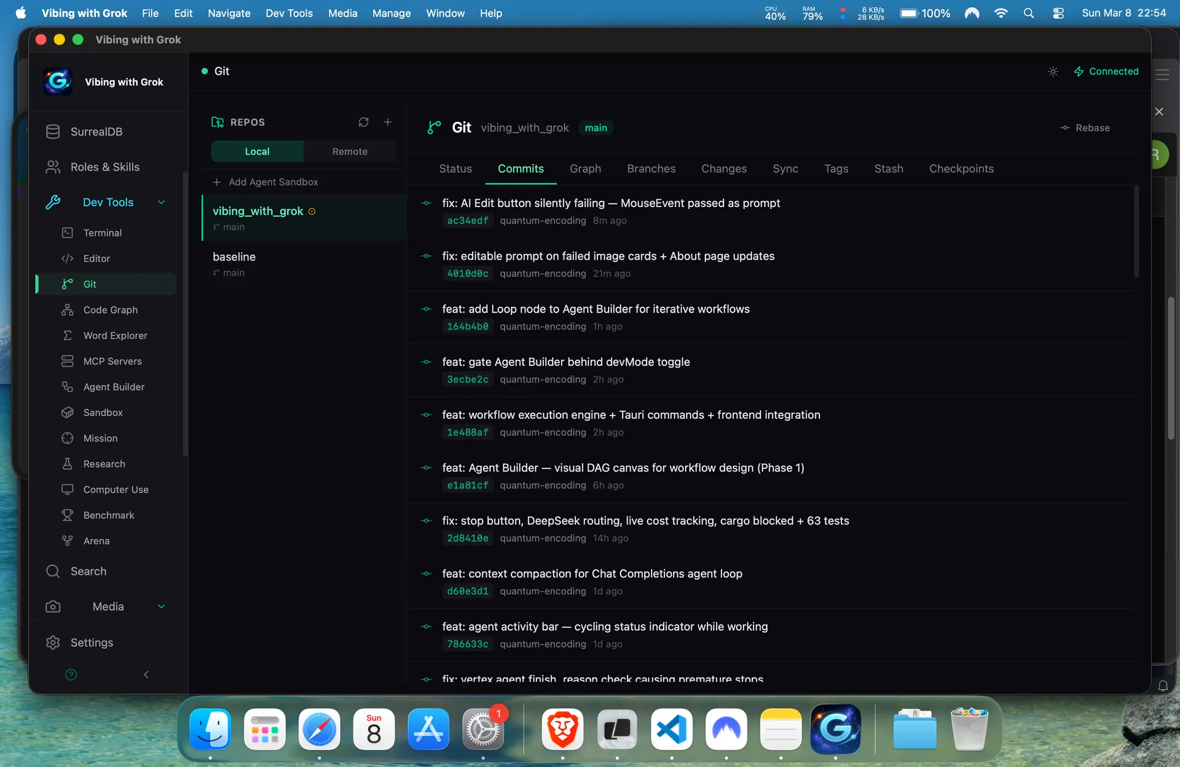Switch to the Branches tab
This screenshot has height=767, width=1180.
click(651, 168)
